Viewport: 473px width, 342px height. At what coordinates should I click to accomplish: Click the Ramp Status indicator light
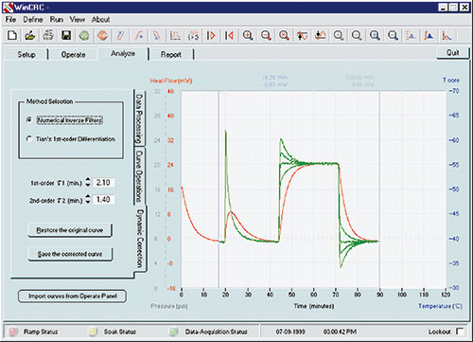point(13,332)
